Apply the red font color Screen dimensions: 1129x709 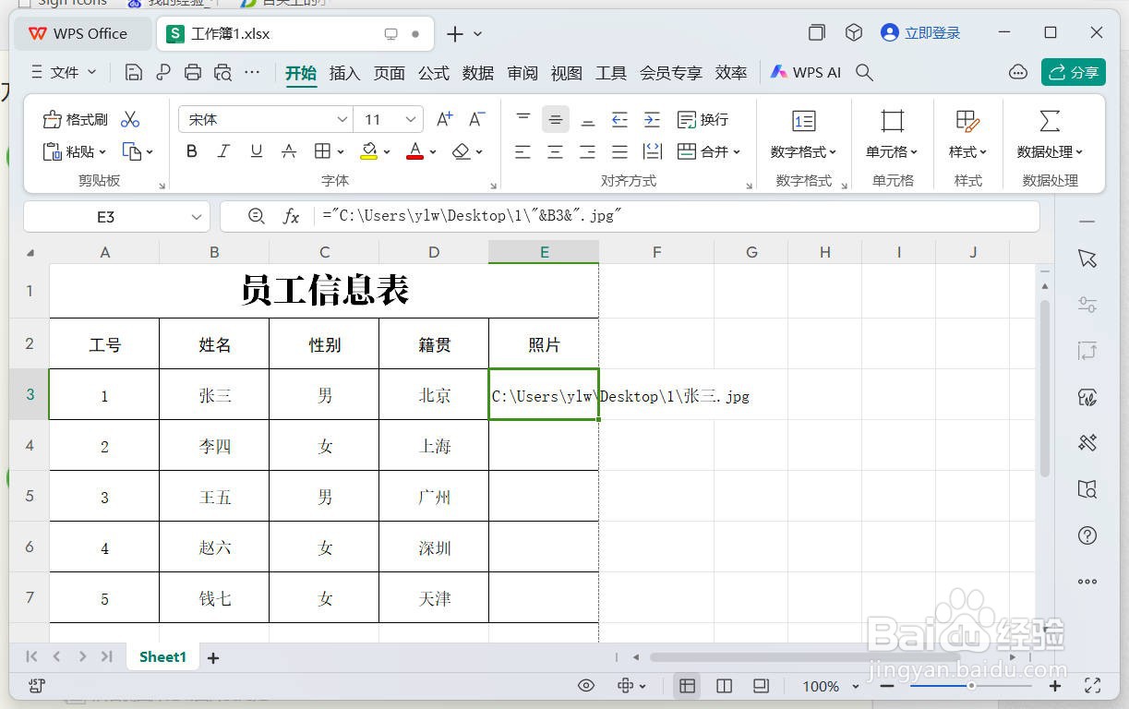[x=415, y=151]
